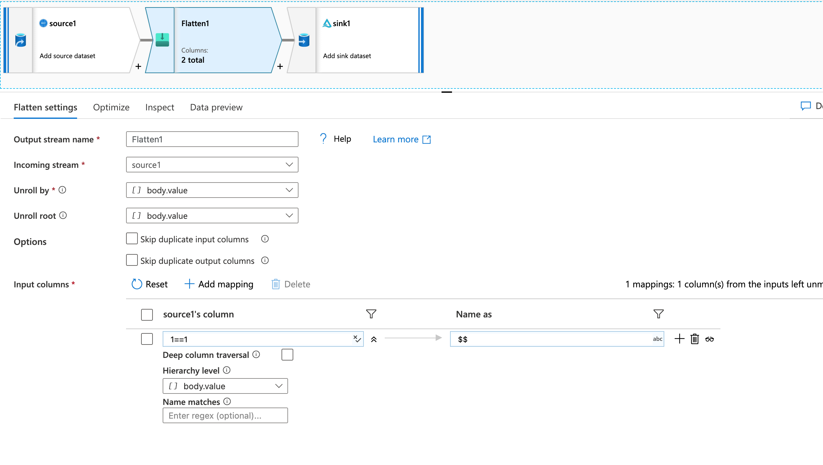Click the Flatten transformation node icon
Viewport: 823px width, 465px height.
point(162,40)
